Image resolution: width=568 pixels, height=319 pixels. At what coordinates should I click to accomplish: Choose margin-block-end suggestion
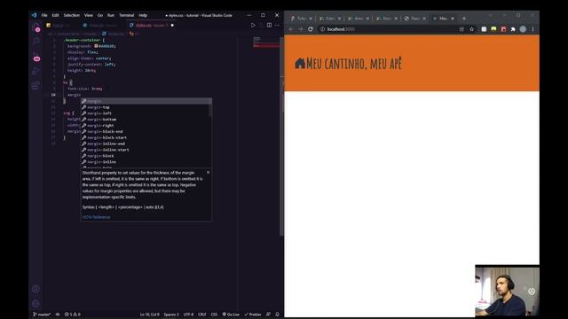coord(146,131)
